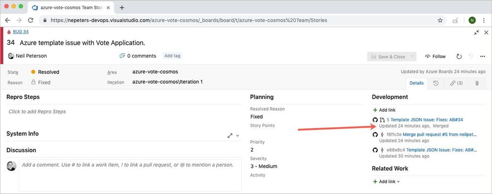Open the work item more actions ellipsis
The height and width of the screenshot is (194, 492).
483,57
